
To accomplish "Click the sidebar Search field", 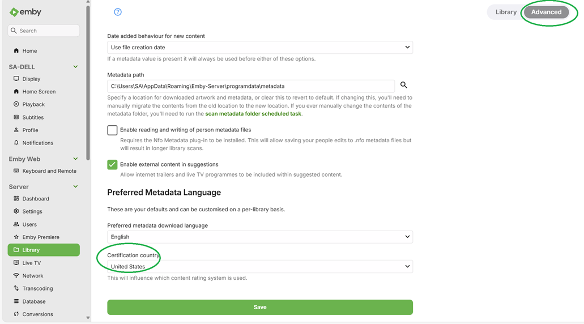I will pyautogui.click(x=44, y=31).
